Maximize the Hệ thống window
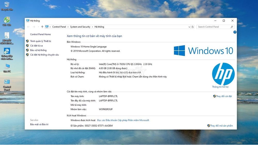Viewport: 258px width, 145px height. pos(224,21)
